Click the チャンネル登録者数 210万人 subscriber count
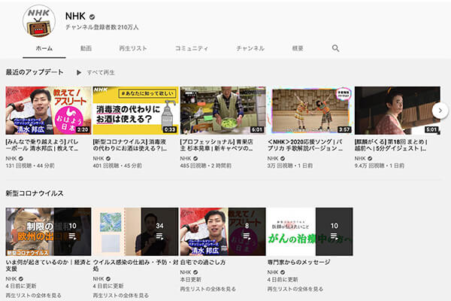The image size is (451, 301). pyautogui.click(x=101, y=27)
